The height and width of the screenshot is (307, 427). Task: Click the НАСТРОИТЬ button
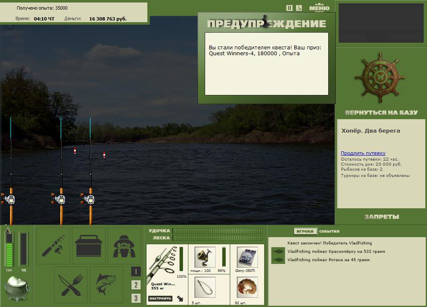(160, 298)
